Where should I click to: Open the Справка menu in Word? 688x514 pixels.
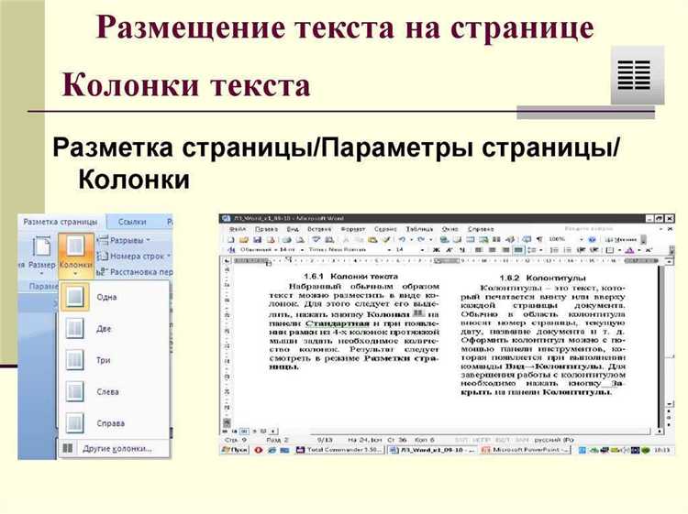(481, 229)
